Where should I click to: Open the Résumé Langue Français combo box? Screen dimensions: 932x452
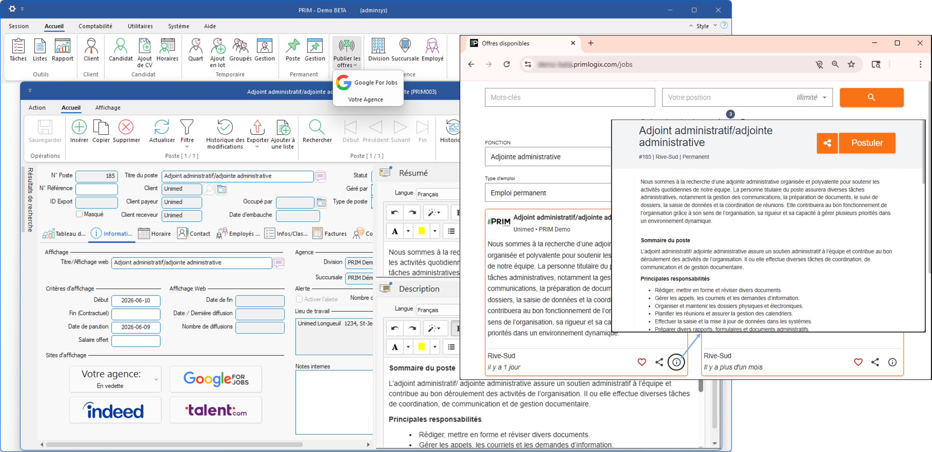pos(438,194)
